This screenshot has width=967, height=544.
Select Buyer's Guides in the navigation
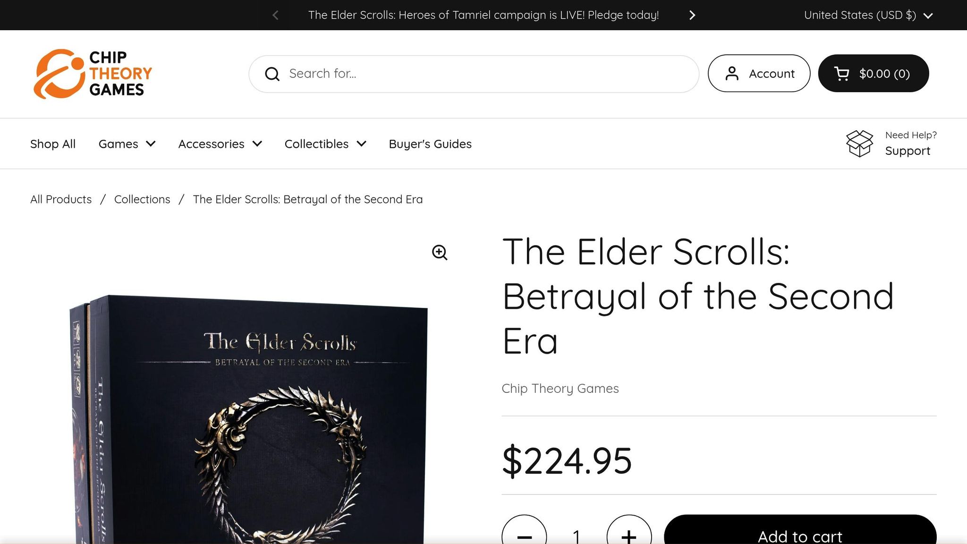point(430,144)
